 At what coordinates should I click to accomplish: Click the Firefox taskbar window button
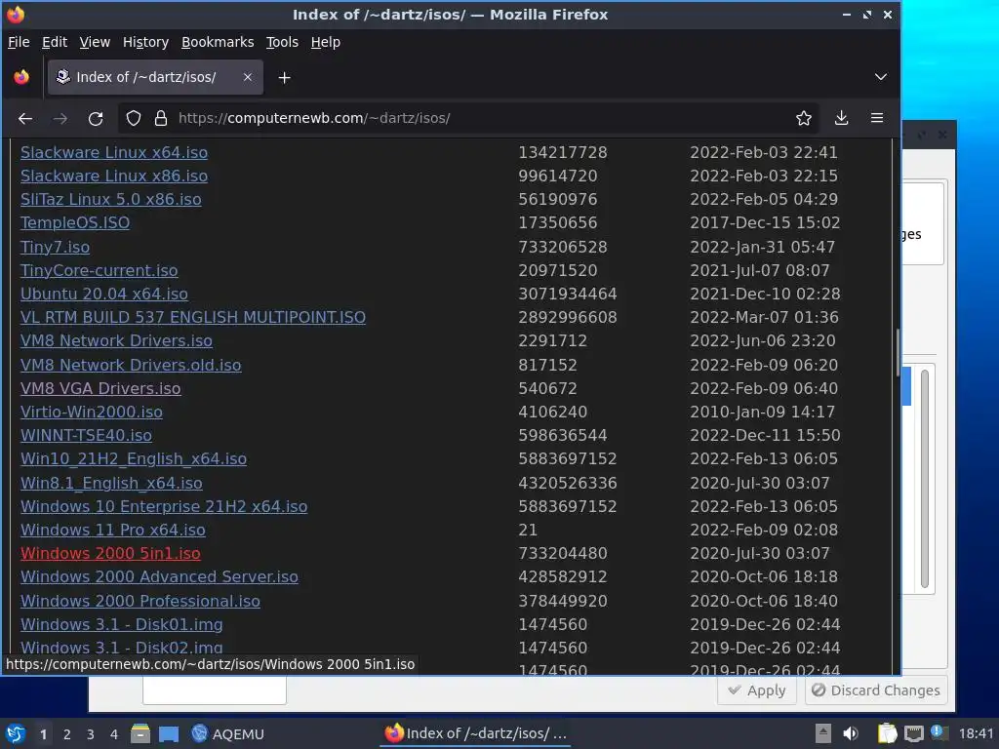[x=476, y=734]
